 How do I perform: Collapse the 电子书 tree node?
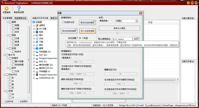pyautogui.click(x=4, y=55)
